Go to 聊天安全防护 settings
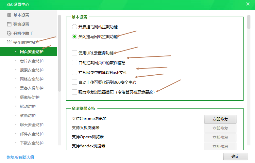This screenshot has width=255, height=163. [32, 125]
